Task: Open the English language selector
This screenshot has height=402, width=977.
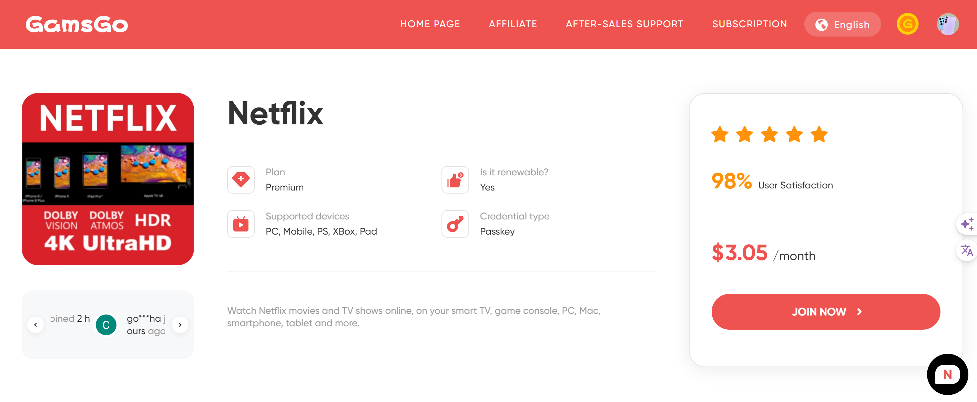Action: [x=842, y=24]
